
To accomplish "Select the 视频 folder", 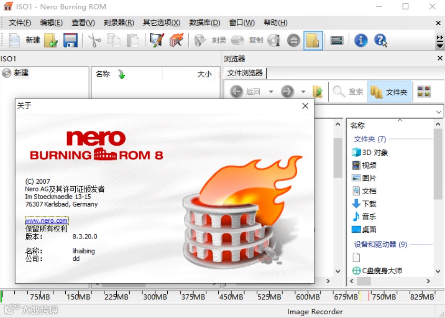I will tap(364, 165).
